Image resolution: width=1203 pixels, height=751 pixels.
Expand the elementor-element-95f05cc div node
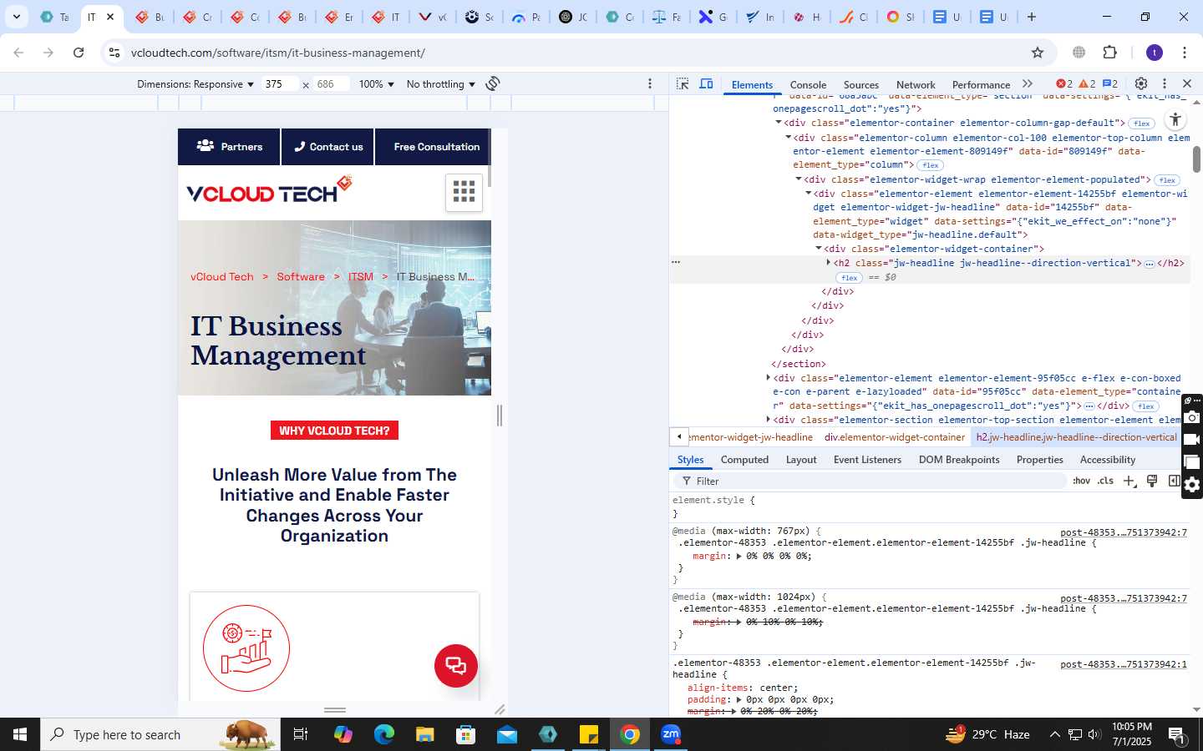coord(769,378)
